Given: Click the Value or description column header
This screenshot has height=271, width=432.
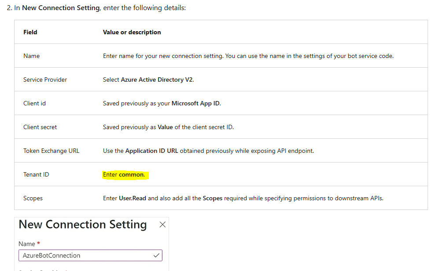Looking at the screenshot, I should pyautogui.click(x=132, y=32).
